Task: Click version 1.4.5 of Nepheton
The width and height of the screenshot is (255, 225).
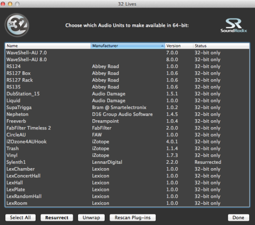Action: pyautogui.click(x=172, y=114)
